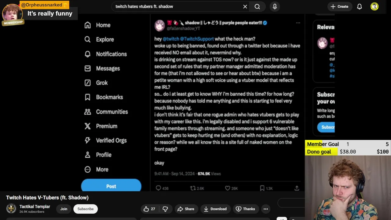The image size is (391, 220).
Task: Share the video
Action: tap(186, 209)
